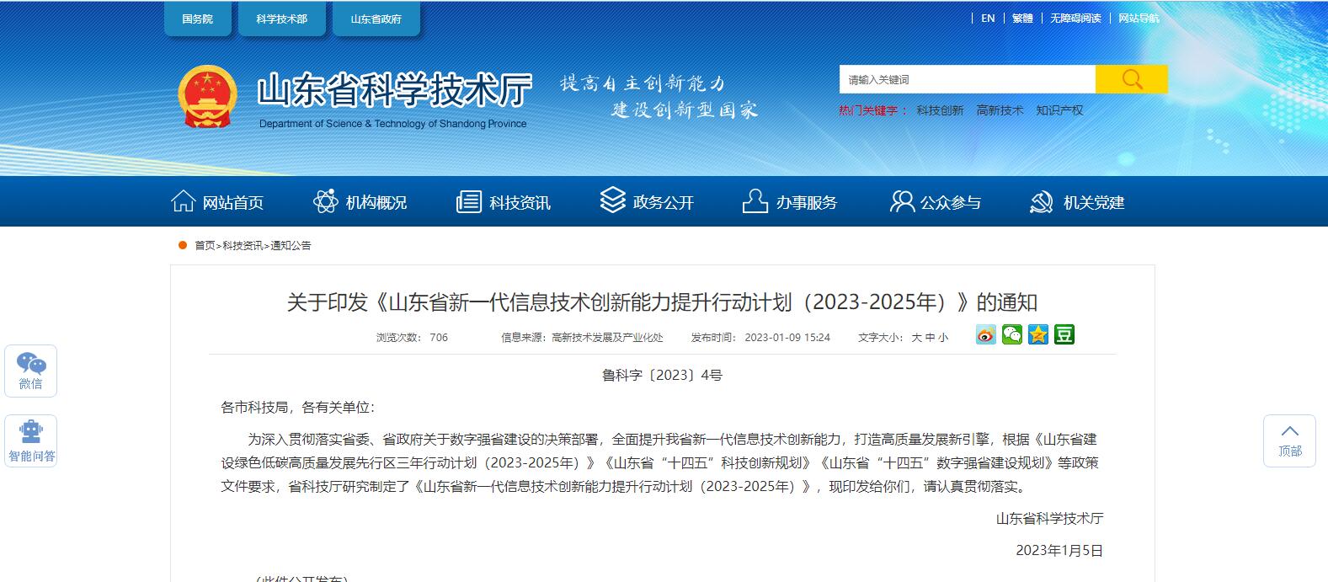This screenshot has width=1328, height=582.
Task: Share article to Sina Weibo
Action: [x=986, y=335]
